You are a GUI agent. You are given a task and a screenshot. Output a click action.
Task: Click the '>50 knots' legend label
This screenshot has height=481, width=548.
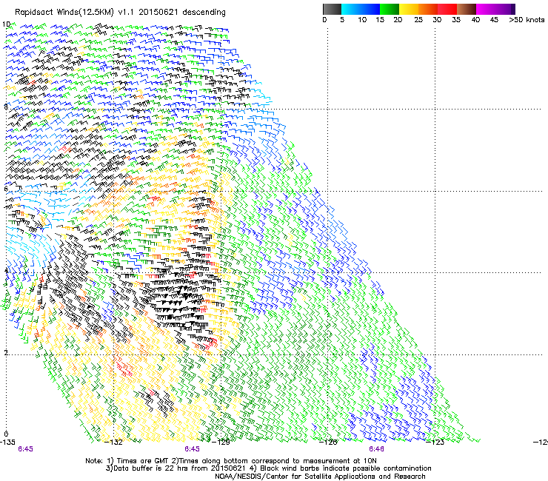(x=527, y=20)
